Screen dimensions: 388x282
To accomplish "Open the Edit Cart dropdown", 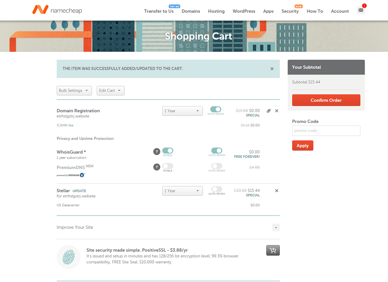I will point(111,91).
